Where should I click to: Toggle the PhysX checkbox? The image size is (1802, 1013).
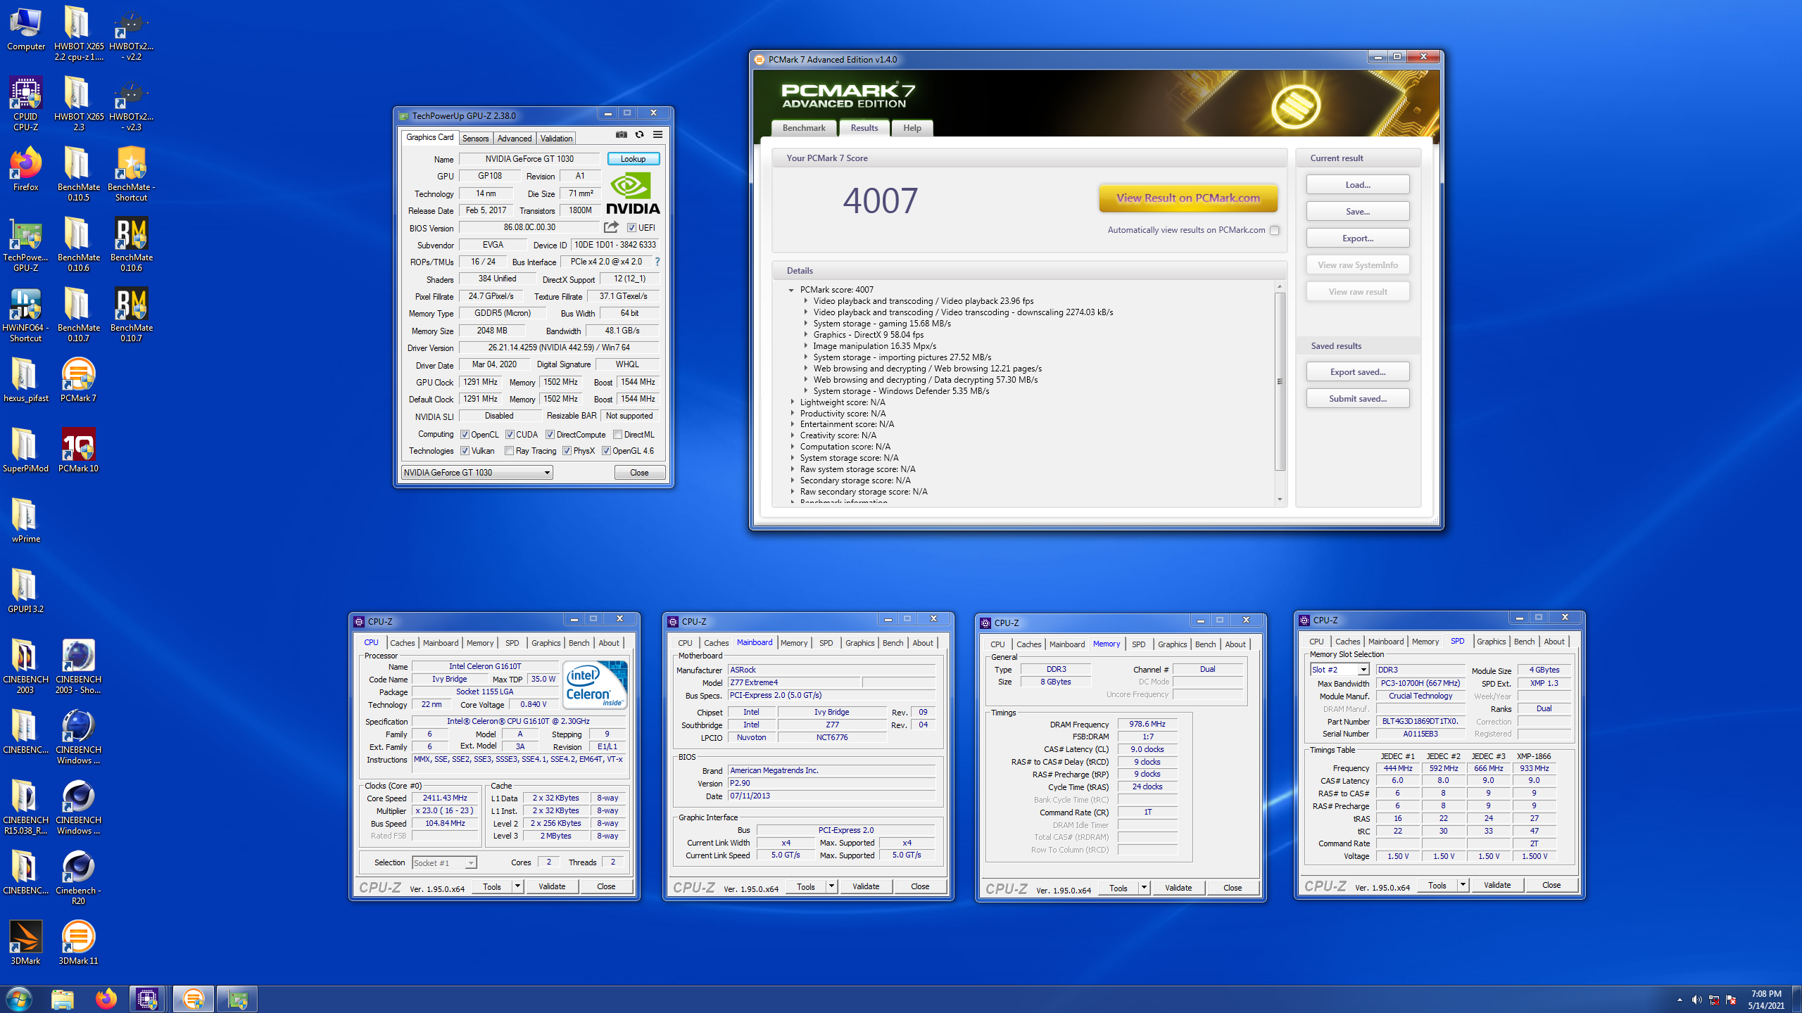[567, 451]
